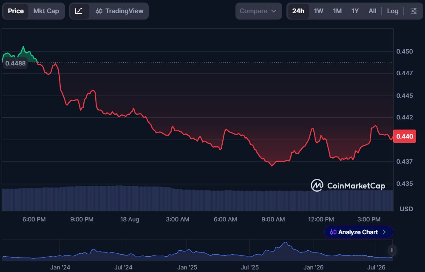The height and width of the screenshot is (272, 425).
Task: Show All time range
Action: (372, 11)
